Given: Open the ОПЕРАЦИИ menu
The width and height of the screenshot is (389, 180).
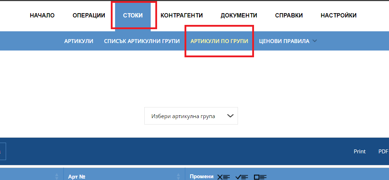Looking at the screenshot, I should (89, 15).
